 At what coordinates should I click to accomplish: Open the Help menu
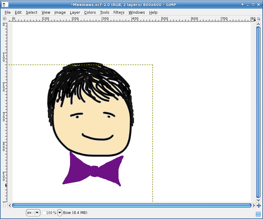(x=153, y=13)
